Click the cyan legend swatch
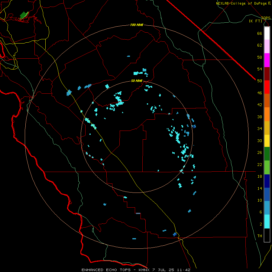Viewport: 272px width, 272px height. [x=267, y=222]
